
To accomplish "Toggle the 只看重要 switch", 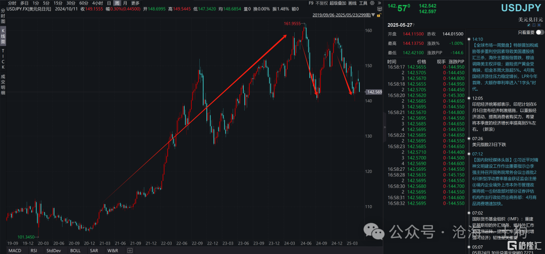I will 540,32.
